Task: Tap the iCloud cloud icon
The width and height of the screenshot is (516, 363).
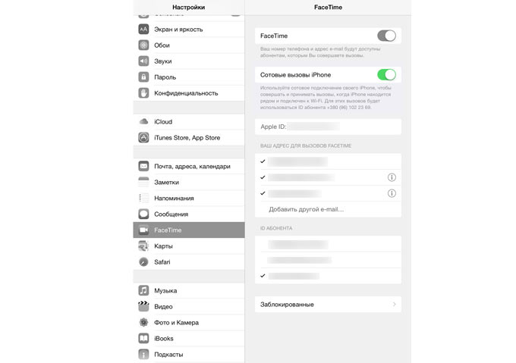Action: click(x=143, y=121)
